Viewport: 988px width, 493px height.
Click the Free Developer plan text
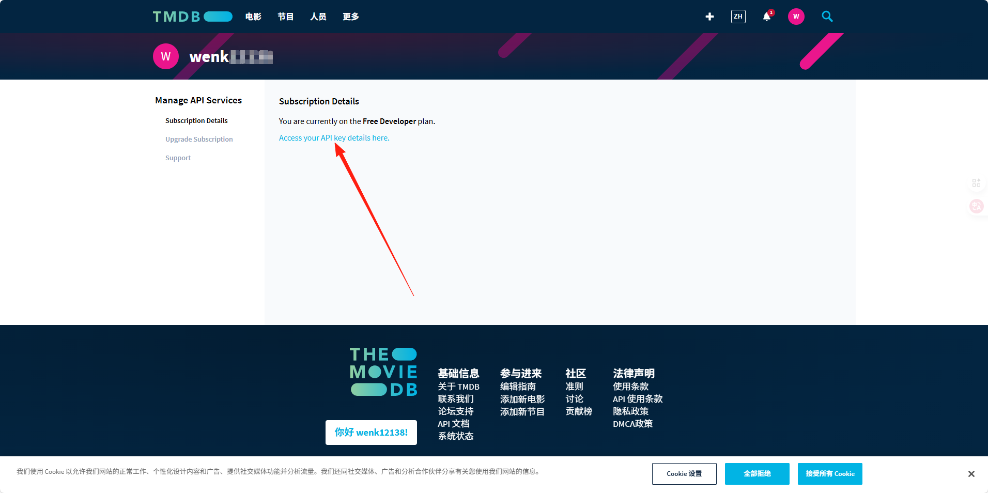389,121
